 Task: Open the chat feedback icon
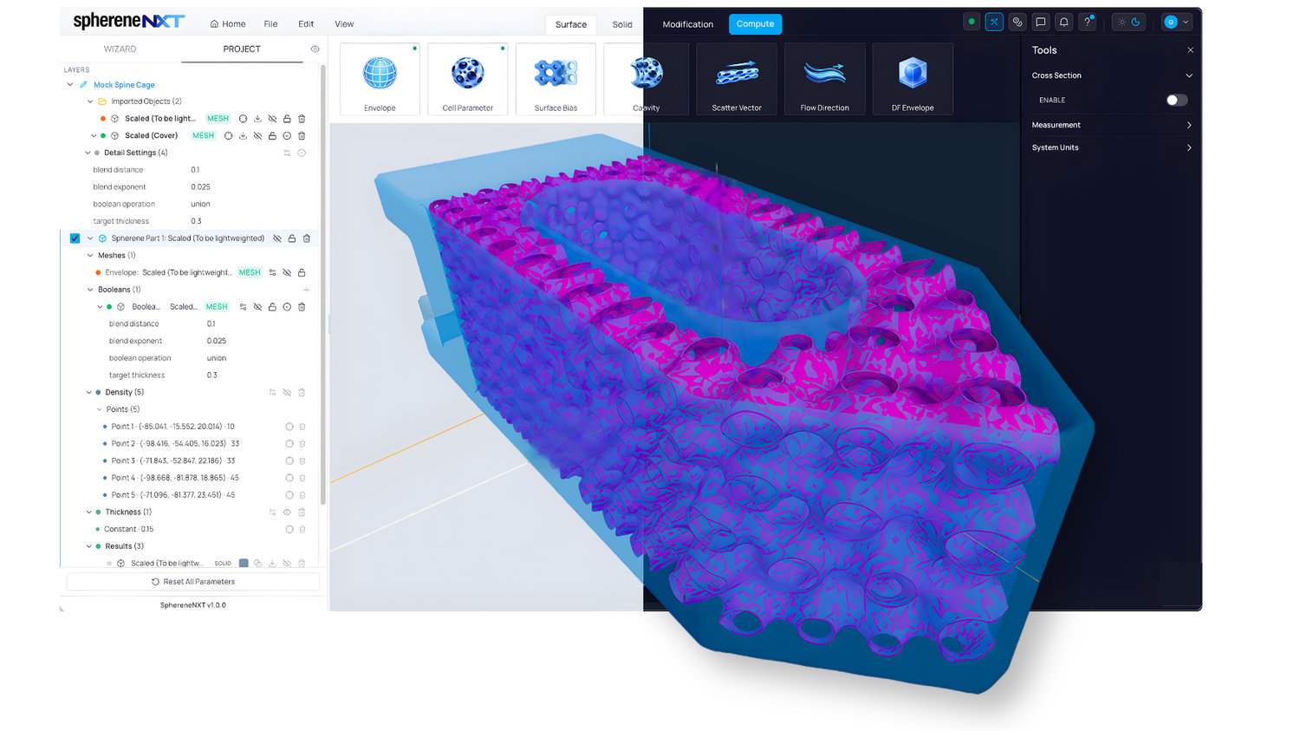point(1041,23)
